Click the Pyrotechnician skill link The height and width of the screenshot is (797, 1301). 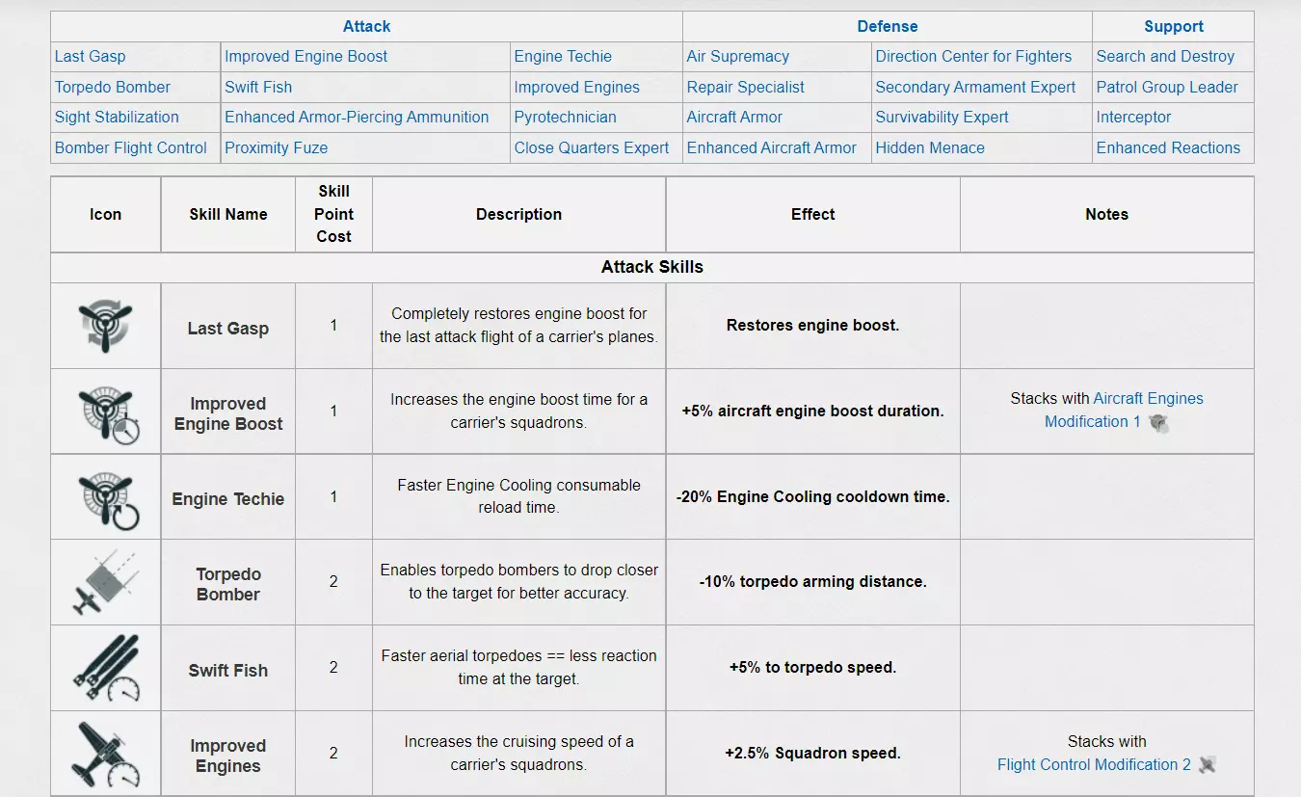pos(565,118)
